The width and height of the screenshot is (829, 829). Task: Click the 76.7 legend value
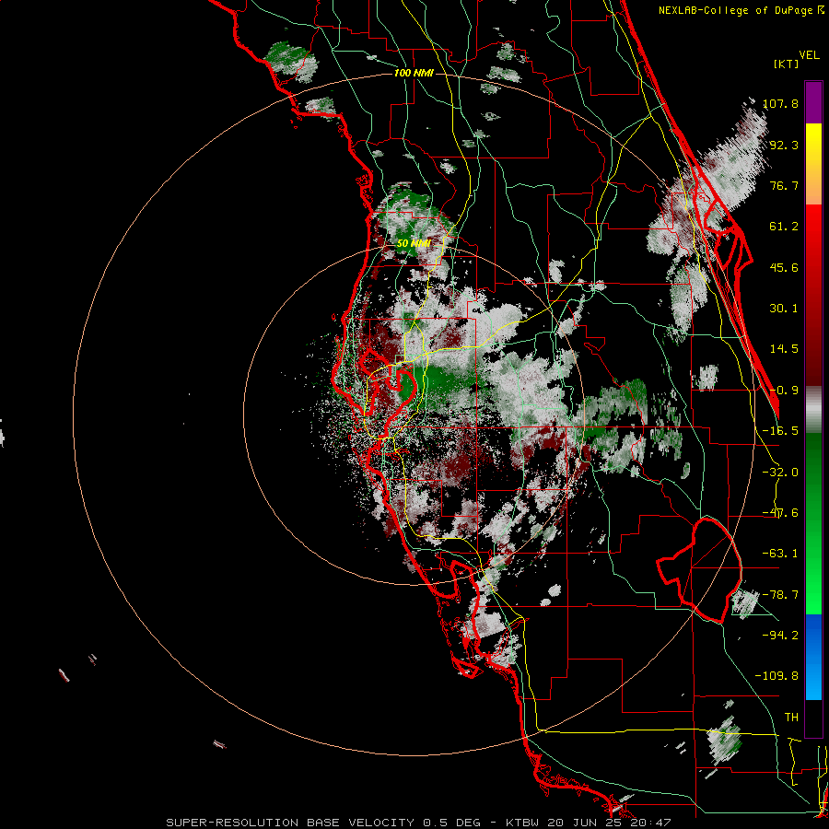click(x=784, y=185)
